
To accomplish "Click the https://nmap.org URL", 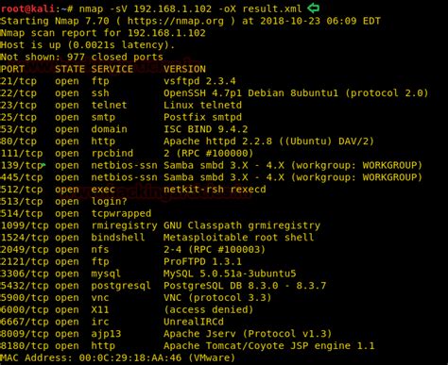I will [176, 21].
